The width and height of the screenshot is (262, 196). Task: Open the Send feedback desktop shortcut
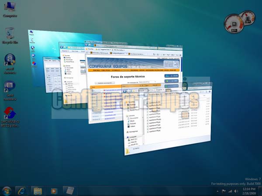click(10, 91)
